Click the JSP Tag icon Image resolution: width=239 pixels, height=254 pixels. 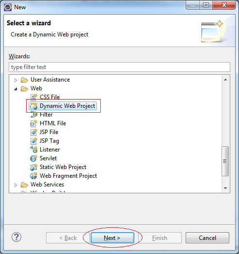pyautogui.click(x=33, y=141)
